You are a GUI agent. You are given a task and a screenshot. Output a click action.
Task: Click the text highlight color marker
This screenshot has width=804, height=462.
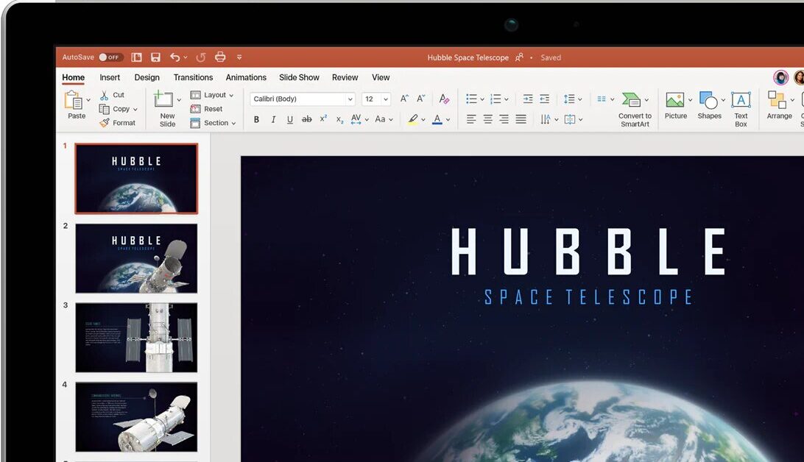coord(413,119)
